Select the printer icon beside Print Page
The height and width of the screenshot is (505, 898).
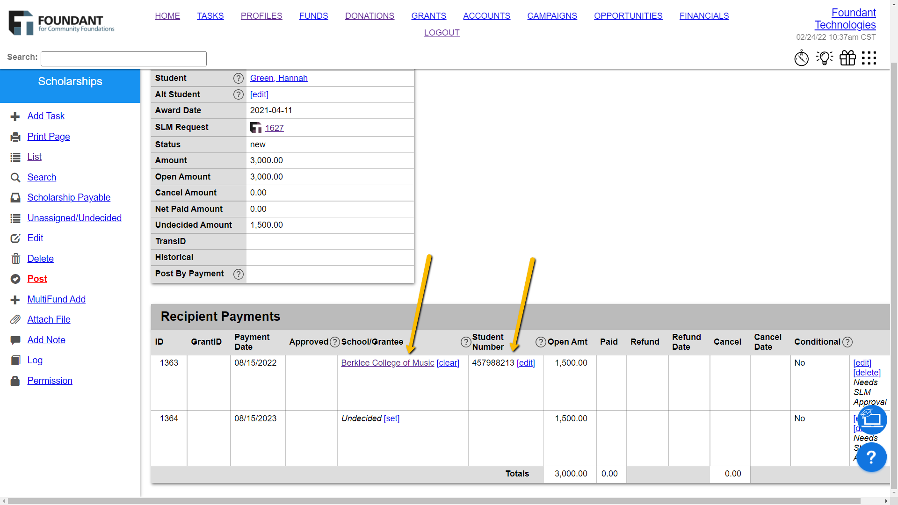(15, 137)
